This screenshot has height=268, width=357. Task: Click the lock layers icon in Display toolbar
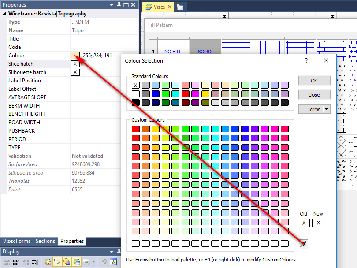coord(48,262)
